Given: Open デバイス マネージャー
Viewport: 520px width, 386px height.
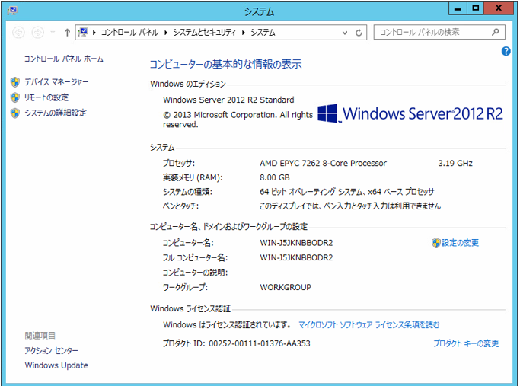Looking at the screenshot, I should tap(56, 81).
